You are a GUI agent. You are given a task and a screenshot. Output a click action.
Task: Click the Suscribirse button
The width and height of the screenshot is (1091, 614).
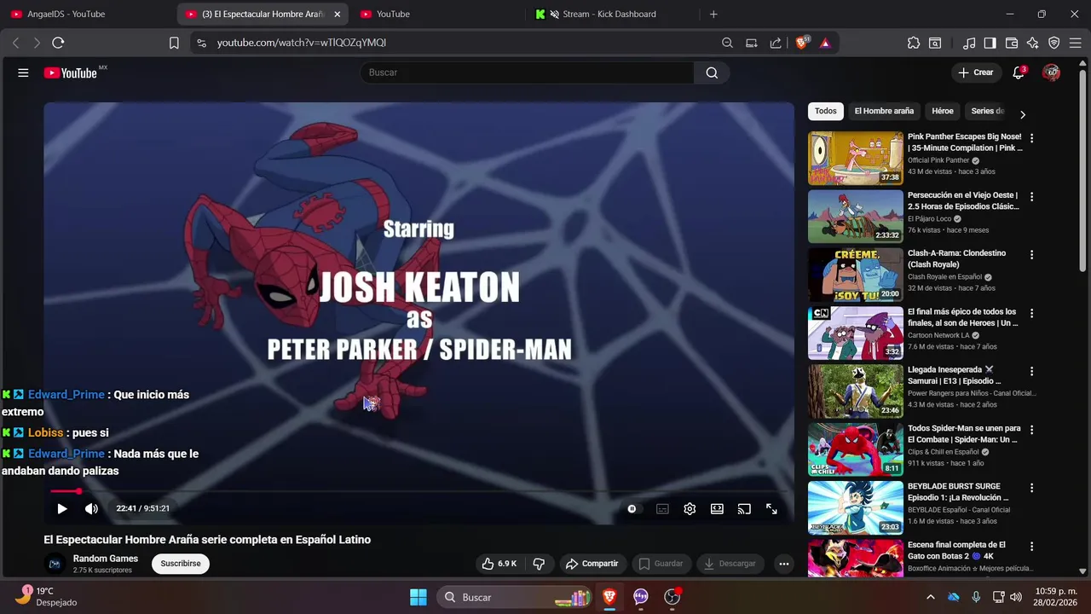[181, 564]
